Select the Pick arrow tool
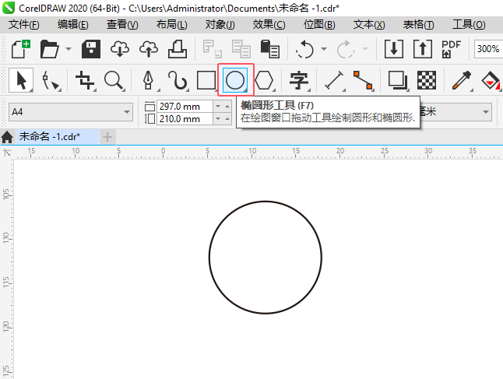This screenshot has width=503, height=379. [x=21, y=80]
